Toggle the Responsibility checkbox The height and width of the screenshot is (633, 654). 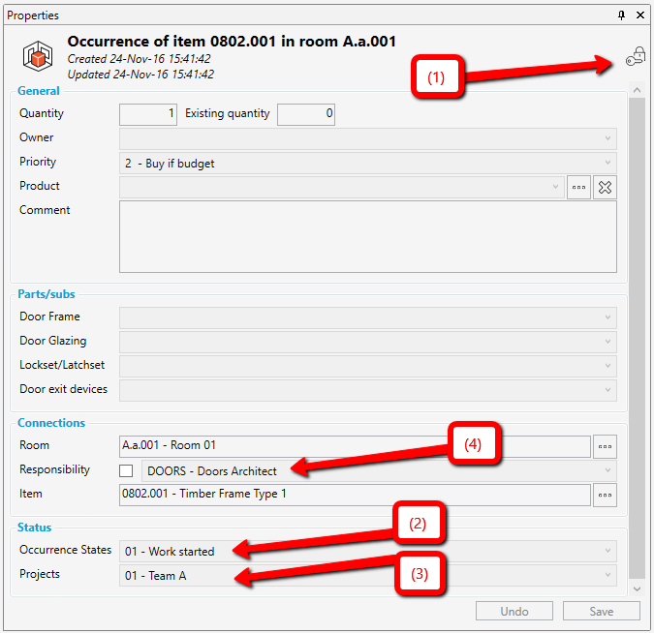126,471
